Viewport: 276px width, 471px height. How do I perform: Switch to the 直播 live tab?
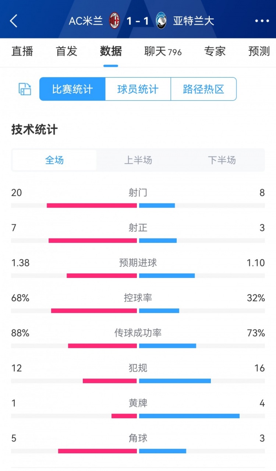coord(23,52)
